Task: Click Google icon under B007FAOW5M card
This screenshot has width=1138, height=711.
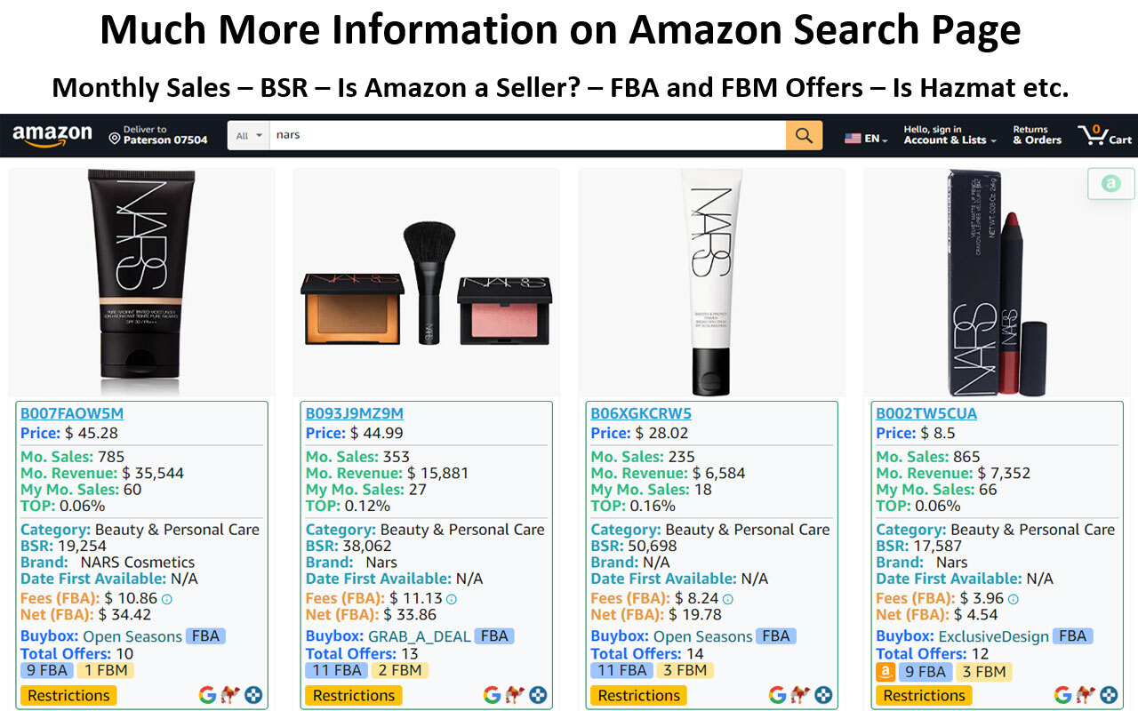Action: coord(207,695)
